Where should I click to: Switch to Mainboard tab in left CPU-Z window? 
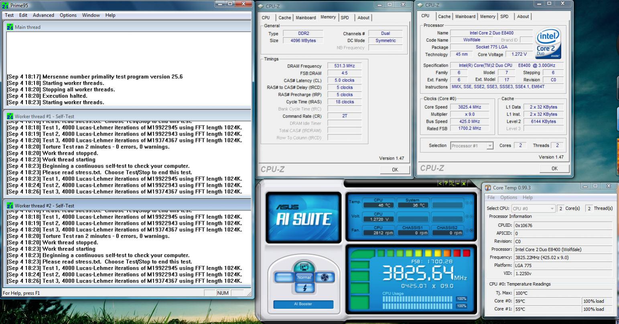[306, 18]
